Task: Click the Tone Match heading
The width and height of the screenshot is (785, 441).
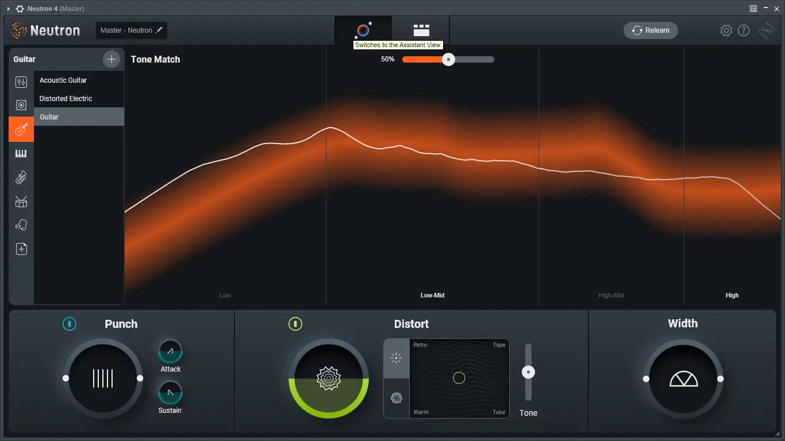Action: (x=155, y=59)
